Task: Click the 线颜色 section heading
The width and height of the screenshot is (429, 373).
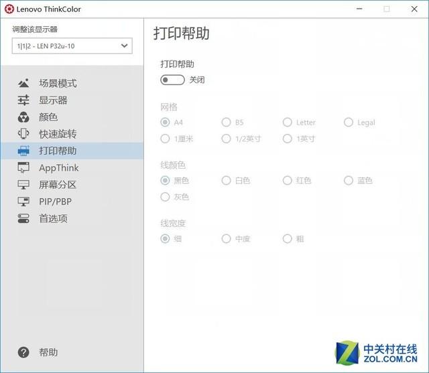Action: (173, 165)
